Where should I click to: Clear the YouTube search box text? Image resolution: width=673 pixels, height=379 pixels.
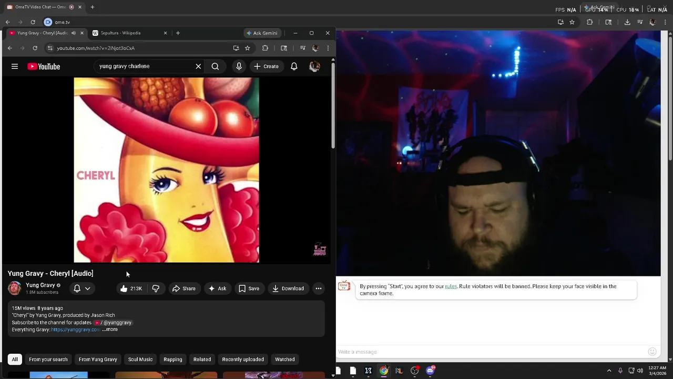click(x=198, y=66)
